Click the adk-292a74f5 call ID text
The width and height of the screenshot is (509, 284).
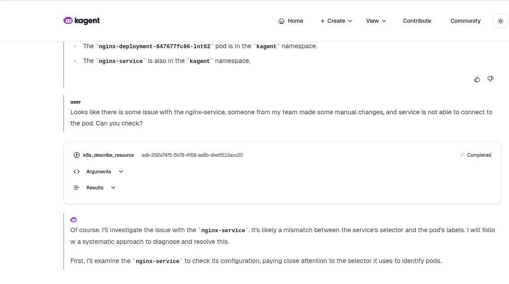pyautogui.click(x=192, y=155)
